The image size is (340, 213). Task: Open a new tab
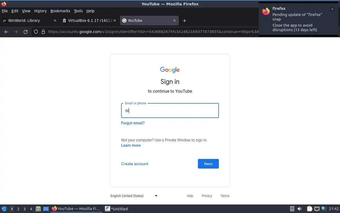184,21
